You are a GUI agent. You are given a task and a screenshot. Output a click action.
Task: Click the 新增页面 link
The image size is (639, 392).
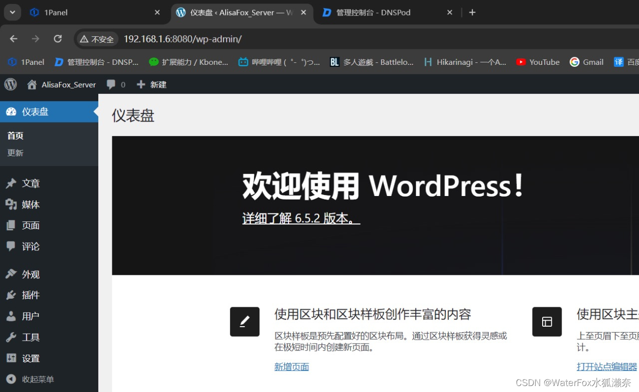tap(292, 367)
